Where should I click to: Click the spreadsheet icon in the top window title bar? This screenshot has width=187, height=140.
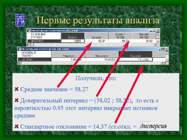point(29,31)
